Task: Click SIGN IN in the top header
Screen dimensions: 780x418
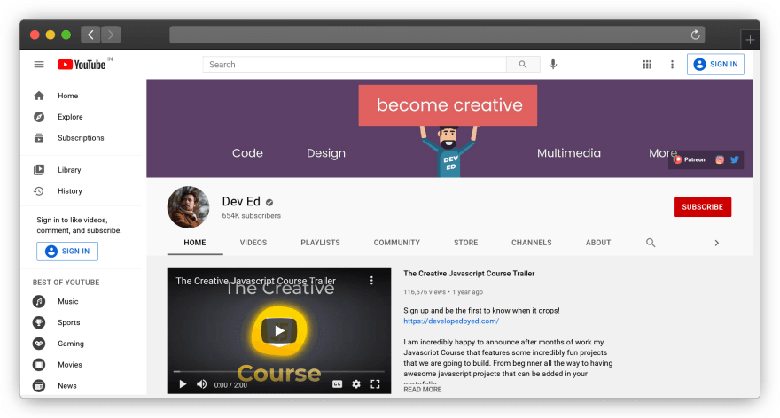Action: click(x=715, y=65)
